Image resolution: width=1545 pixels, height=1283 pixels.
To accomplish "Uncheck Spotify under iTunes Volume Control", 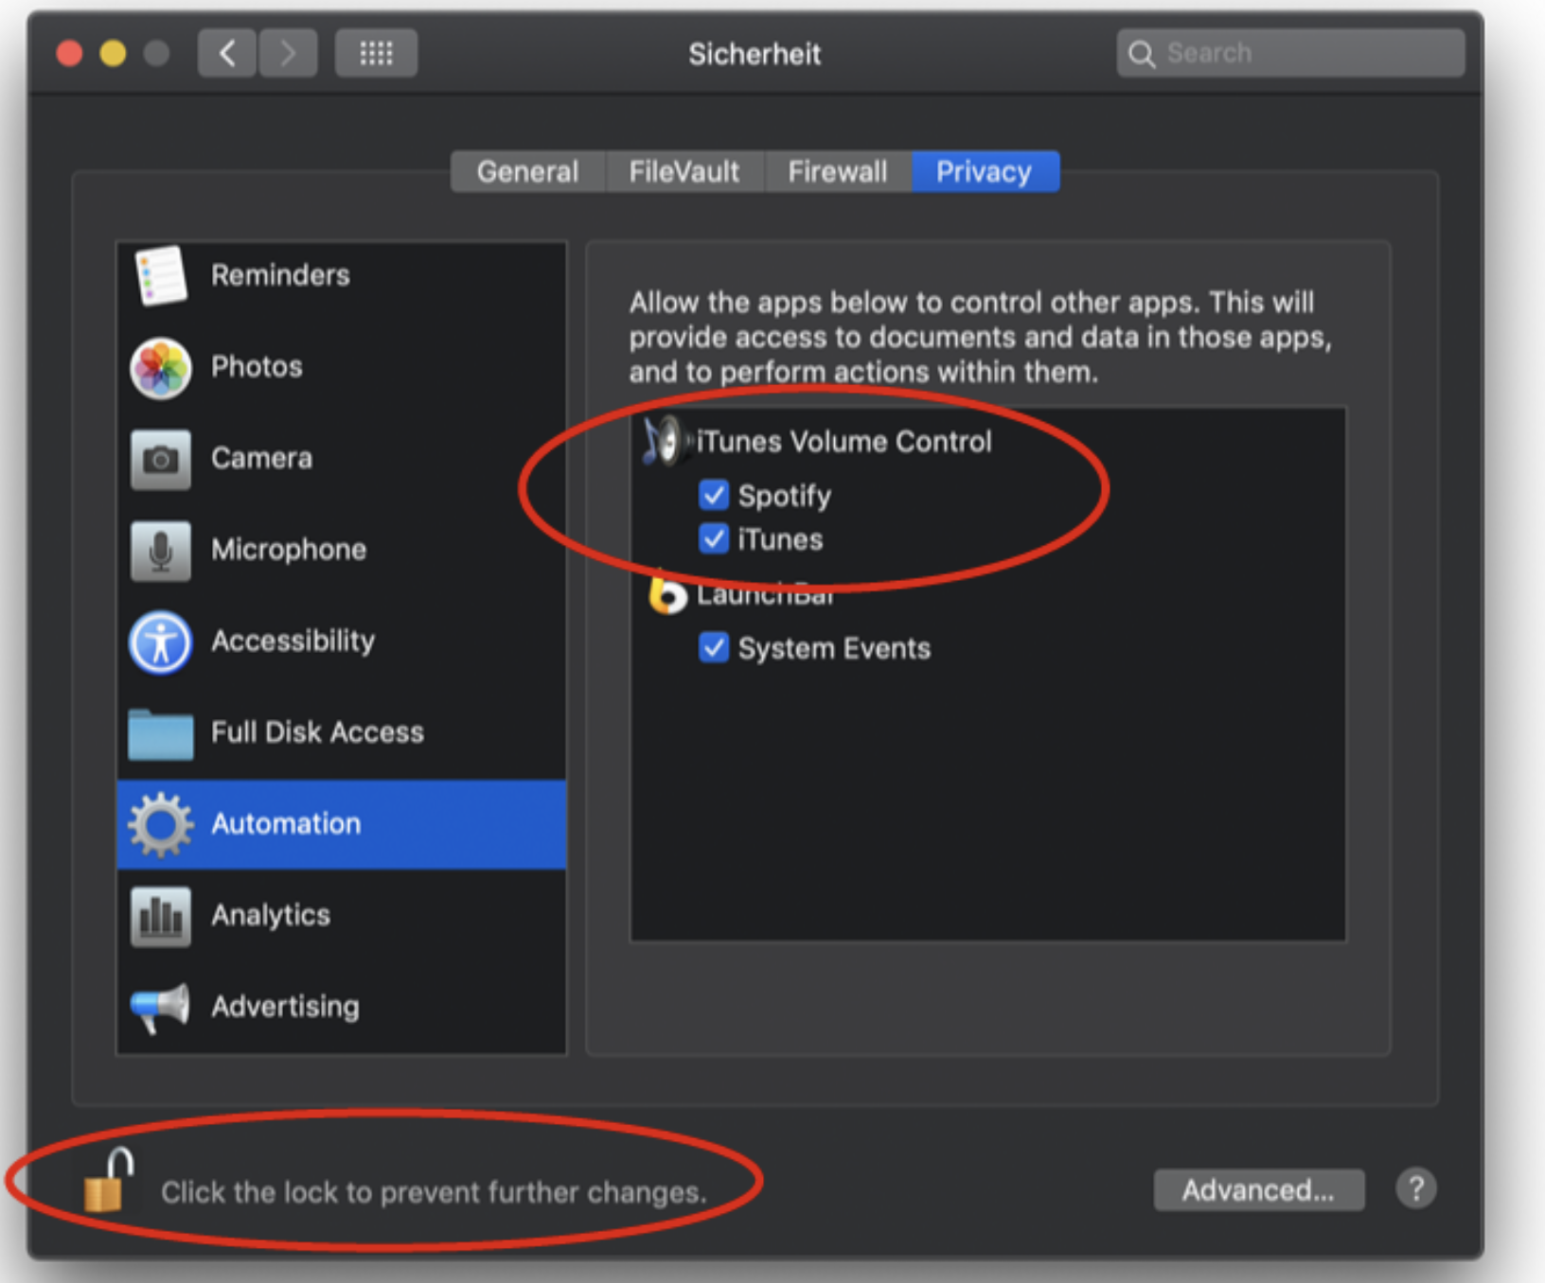I will tap(713, 495).
